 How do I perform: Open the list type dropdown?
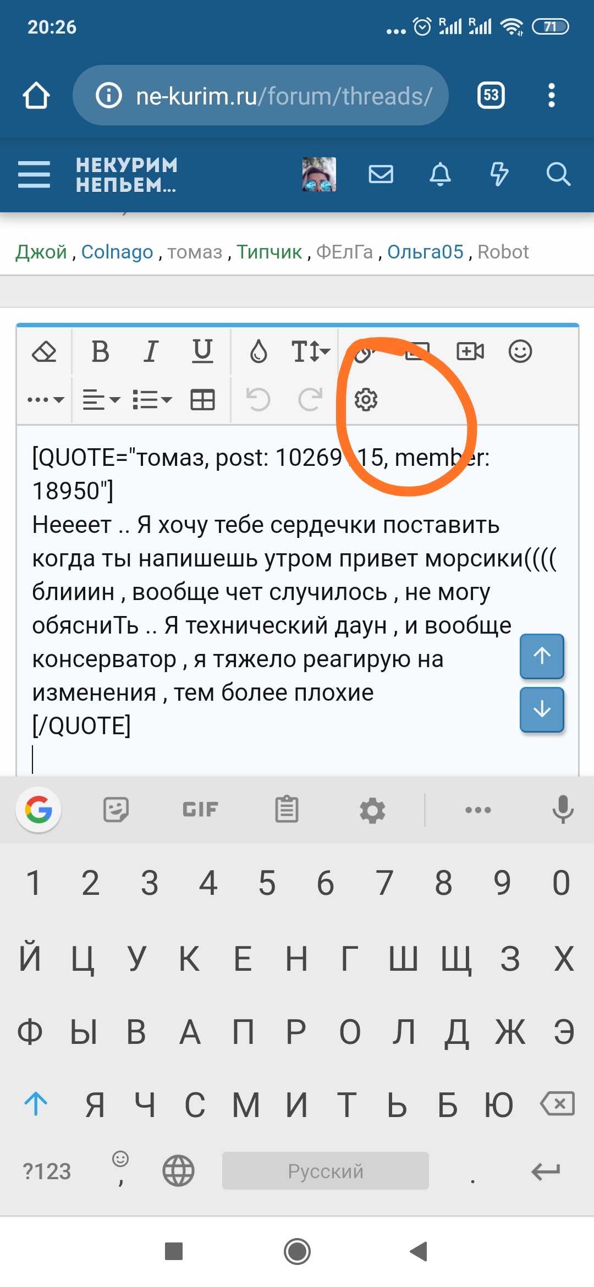click(x=152, y=400)
